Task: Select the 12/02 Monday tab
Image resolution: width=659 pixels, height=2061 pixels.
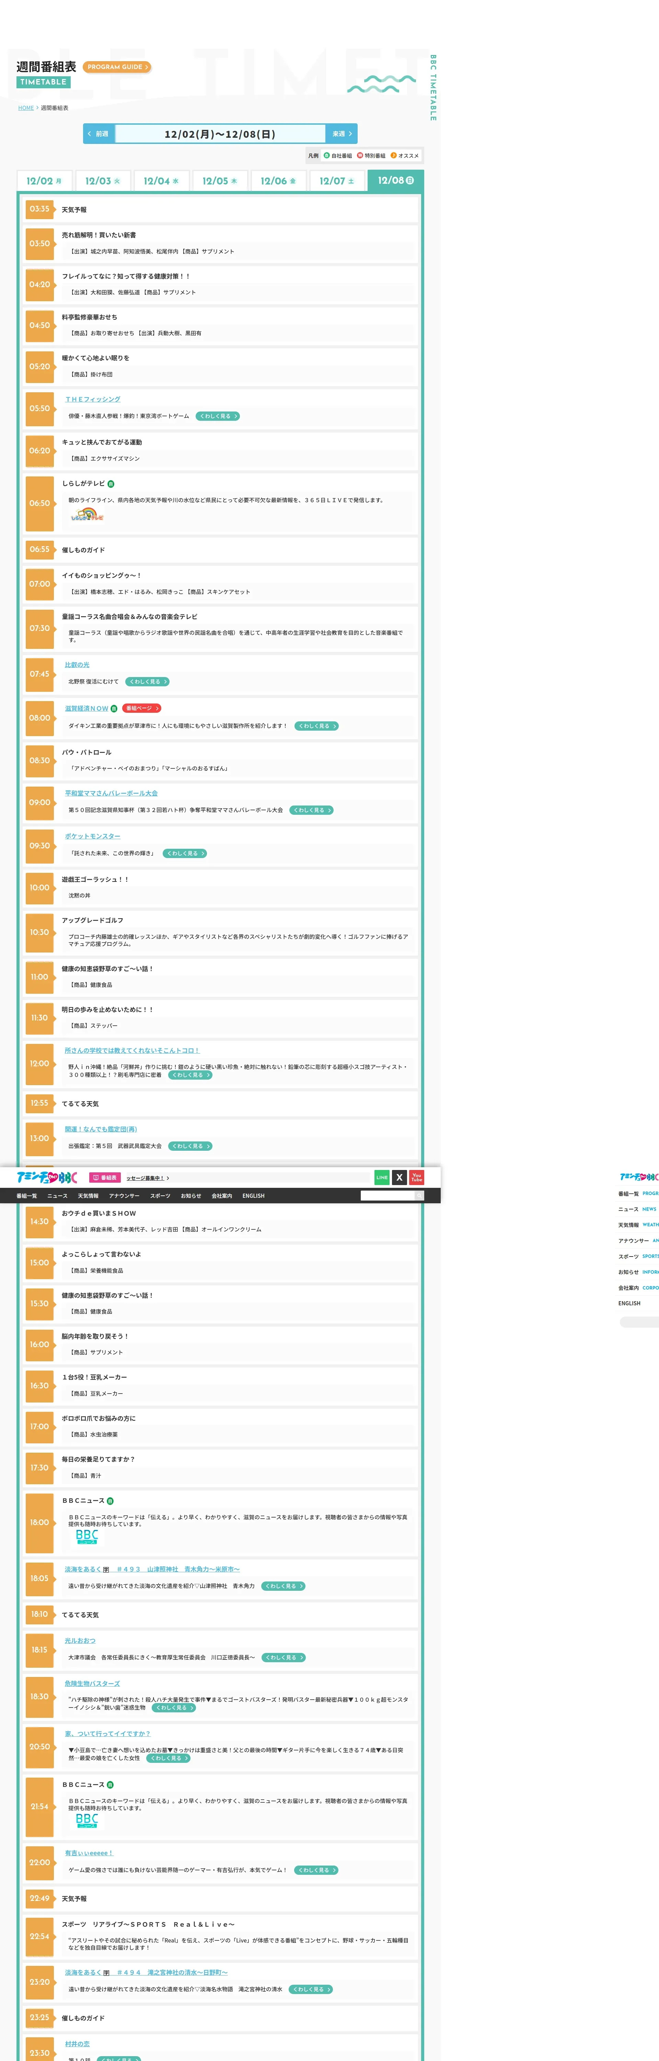Action: point(44,181)
